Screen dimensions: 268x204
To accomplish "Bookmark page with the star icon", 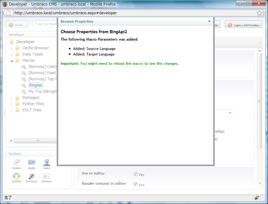I will coord(259,13).
